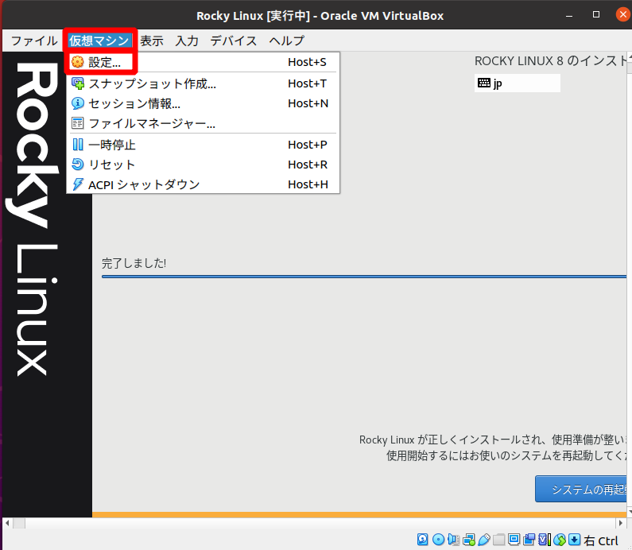
Task: Click the display status icon
Action: [514, 539]
